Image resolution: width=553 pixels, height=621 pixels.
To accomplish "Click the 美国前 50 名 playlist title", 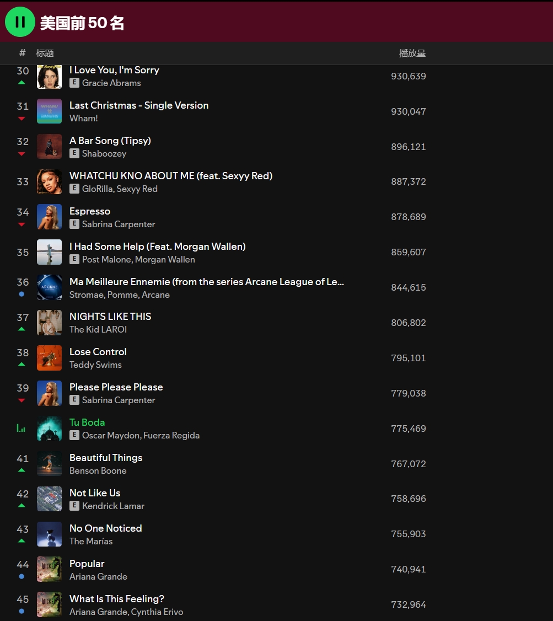I will click(x=82, y=23).
